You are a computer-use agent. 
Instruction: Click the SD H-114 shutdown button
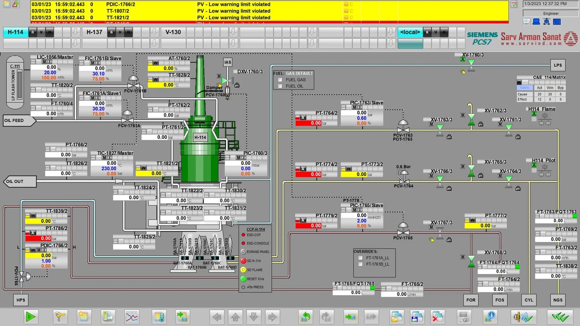[x=244, y=261]
